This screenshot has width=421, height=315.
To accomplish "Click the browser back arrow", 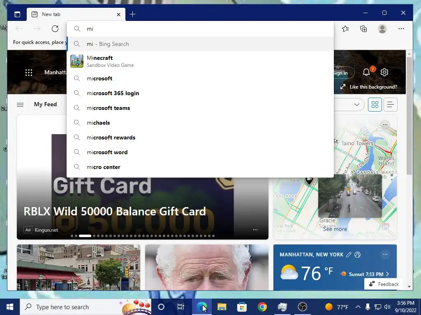I will [19, 29].
